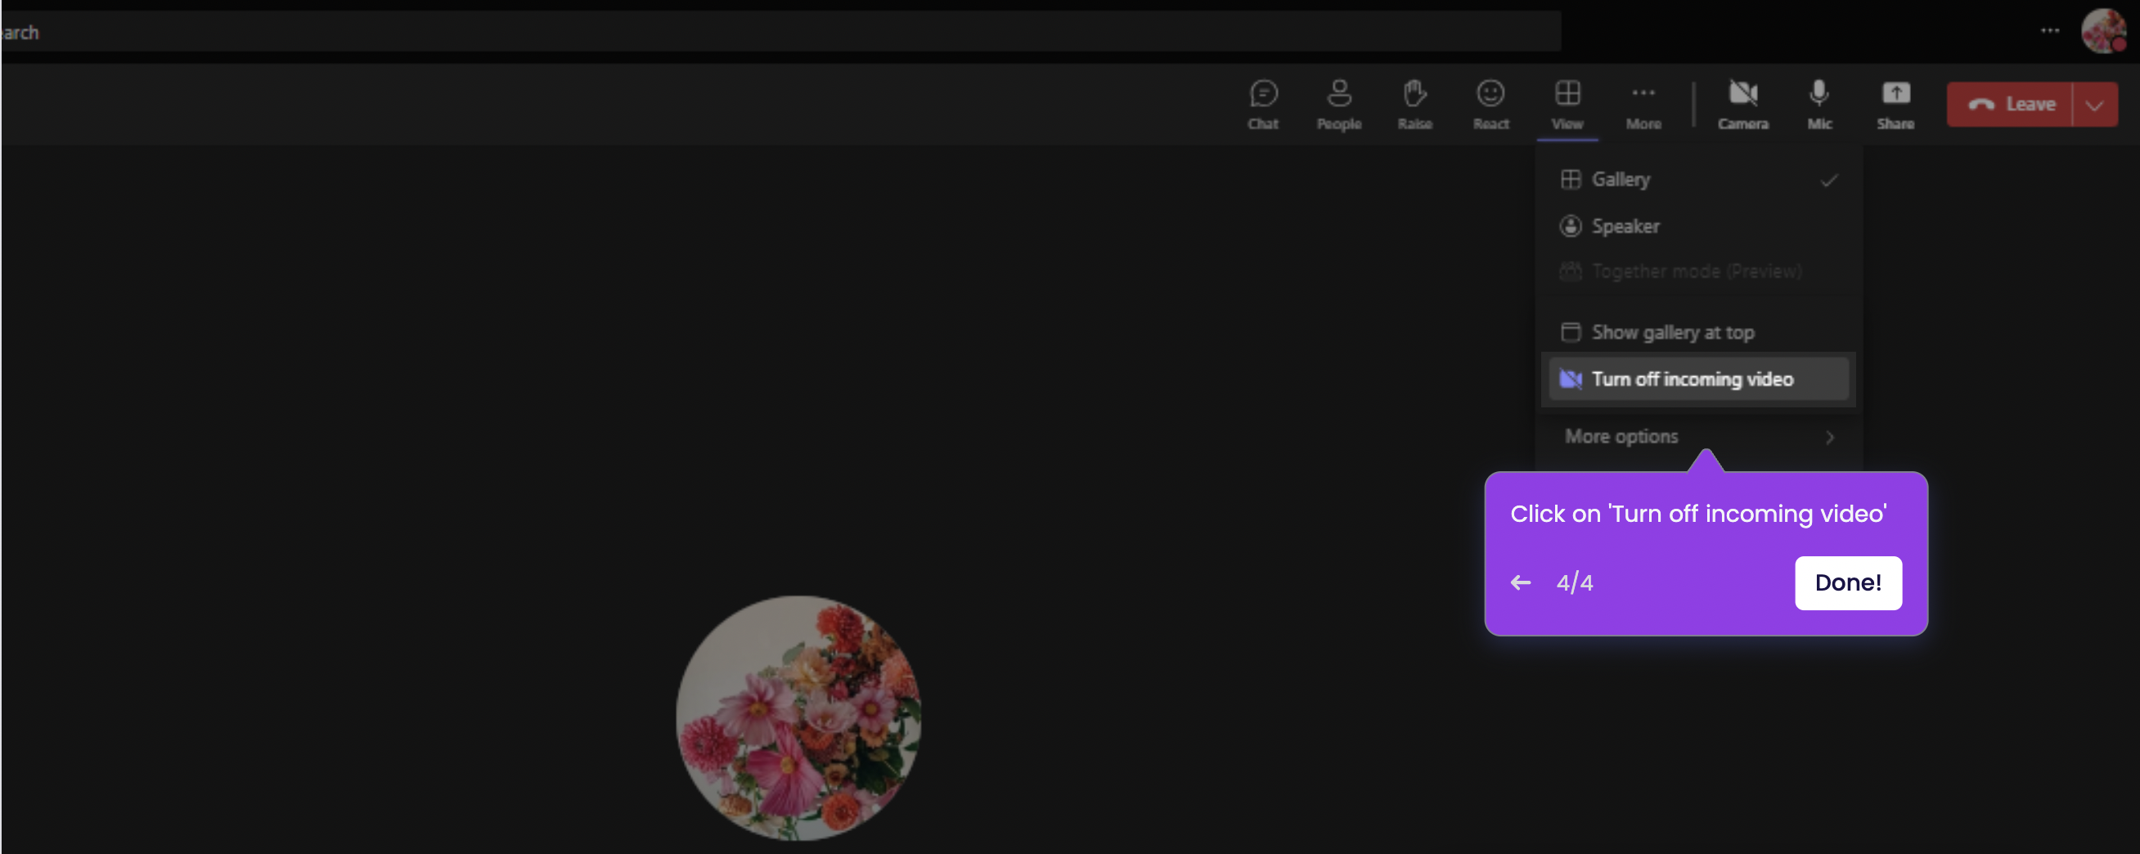
Task: Open the React emoji menu
Action: click(1490, 104)
